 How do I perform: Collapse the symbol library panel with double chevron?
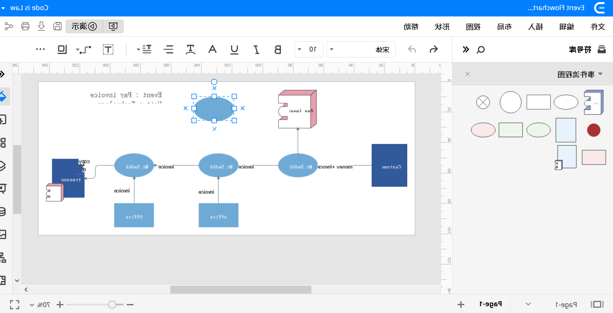466,49
